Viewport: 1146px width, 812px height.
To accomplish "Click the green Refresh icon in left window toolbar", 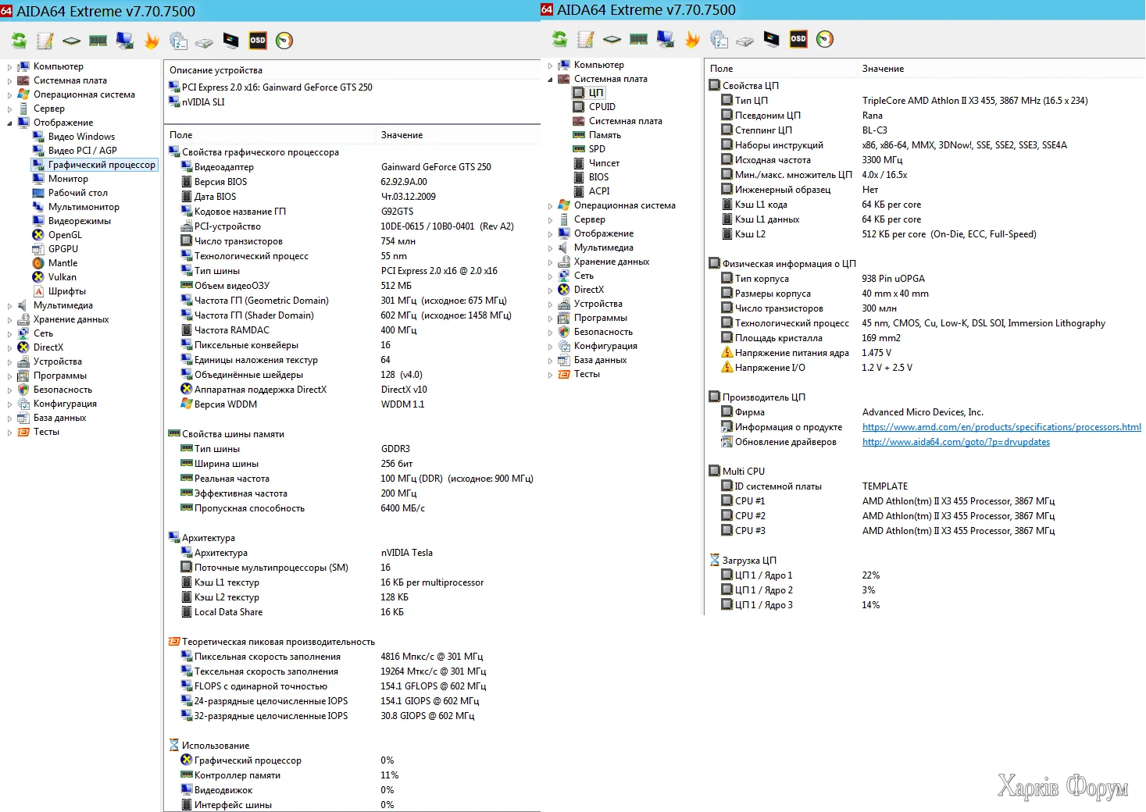I will [x=19, y=41].
